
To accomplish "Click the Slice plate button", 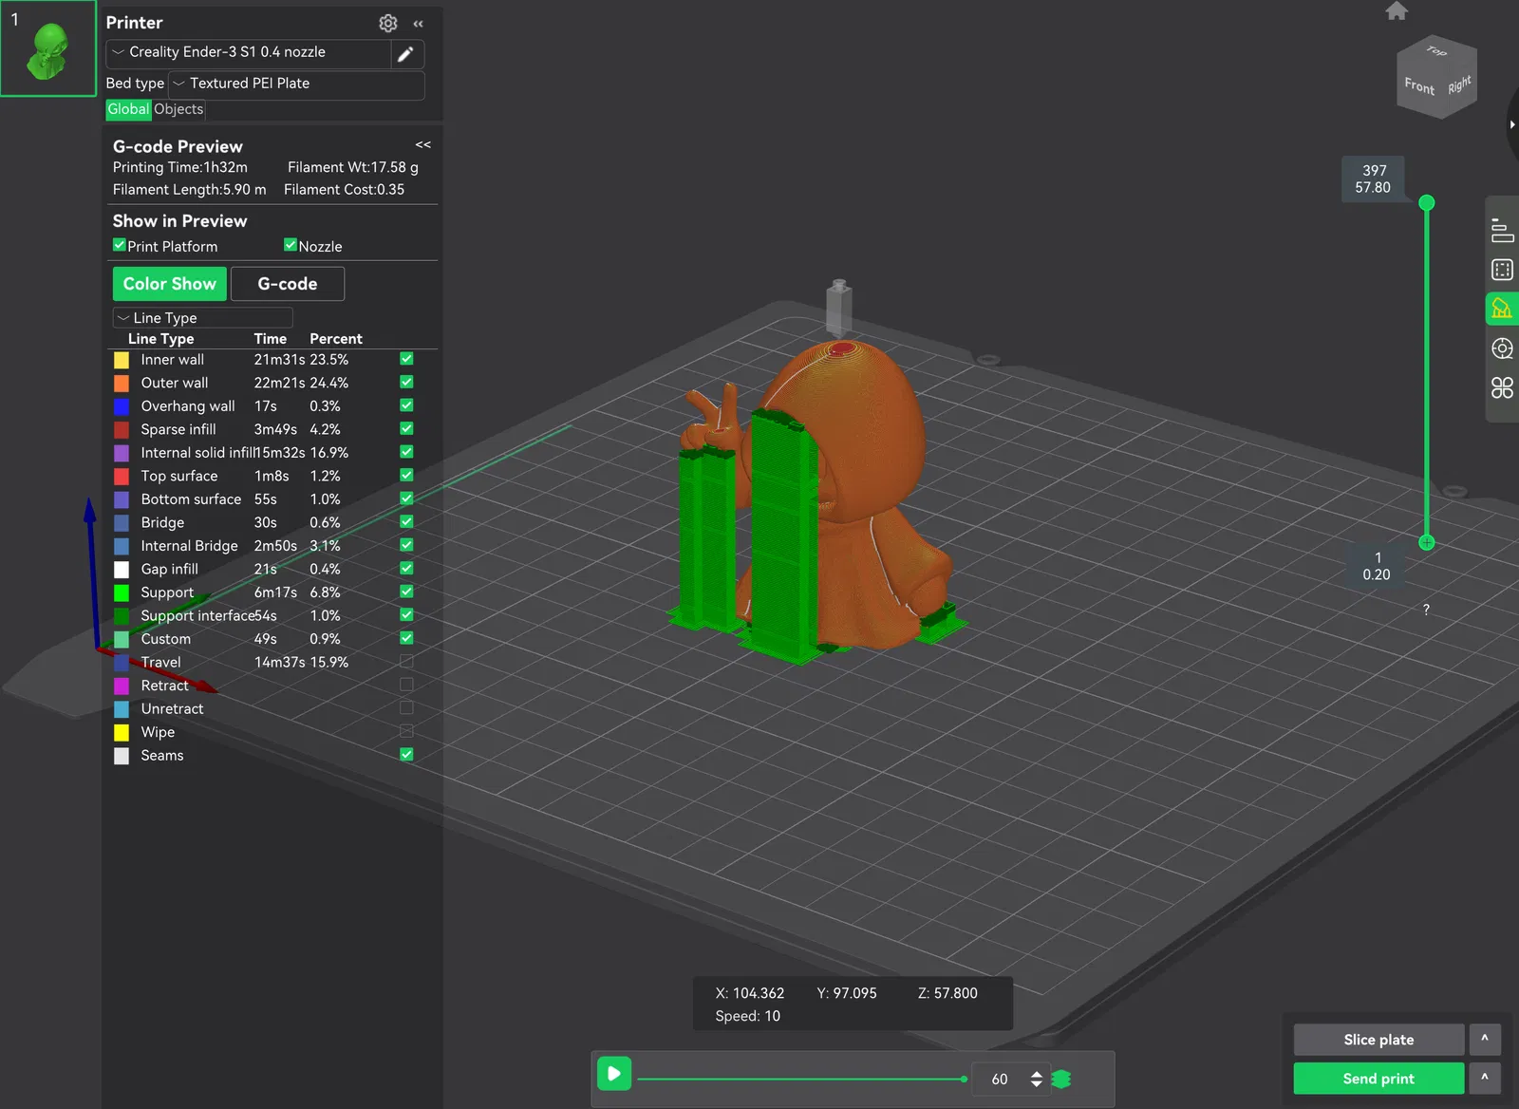I will (x=1378, y=1039).
